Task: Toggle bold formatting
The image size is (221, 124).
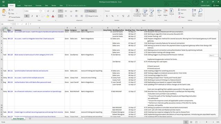Action: (27, 16)
